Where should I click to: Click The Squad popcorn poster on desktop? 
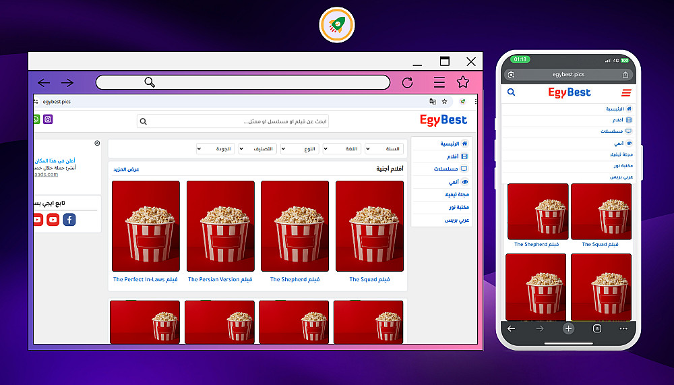[369, 227]
